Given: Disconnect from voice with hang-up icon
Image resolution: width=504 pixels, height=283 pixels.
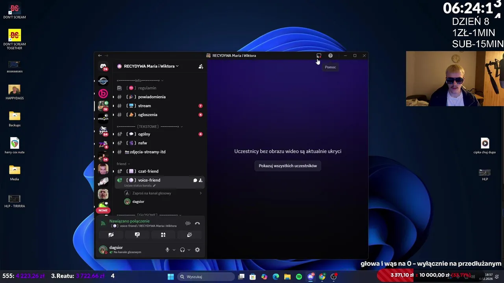Looking at the screenshot, I should (197, 223).
